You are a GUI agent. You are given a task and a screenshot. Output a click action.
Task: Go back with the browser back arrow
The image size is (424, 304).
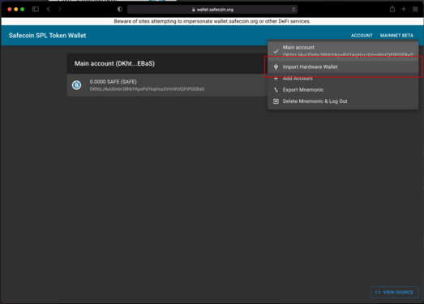(x=49, y=9)
